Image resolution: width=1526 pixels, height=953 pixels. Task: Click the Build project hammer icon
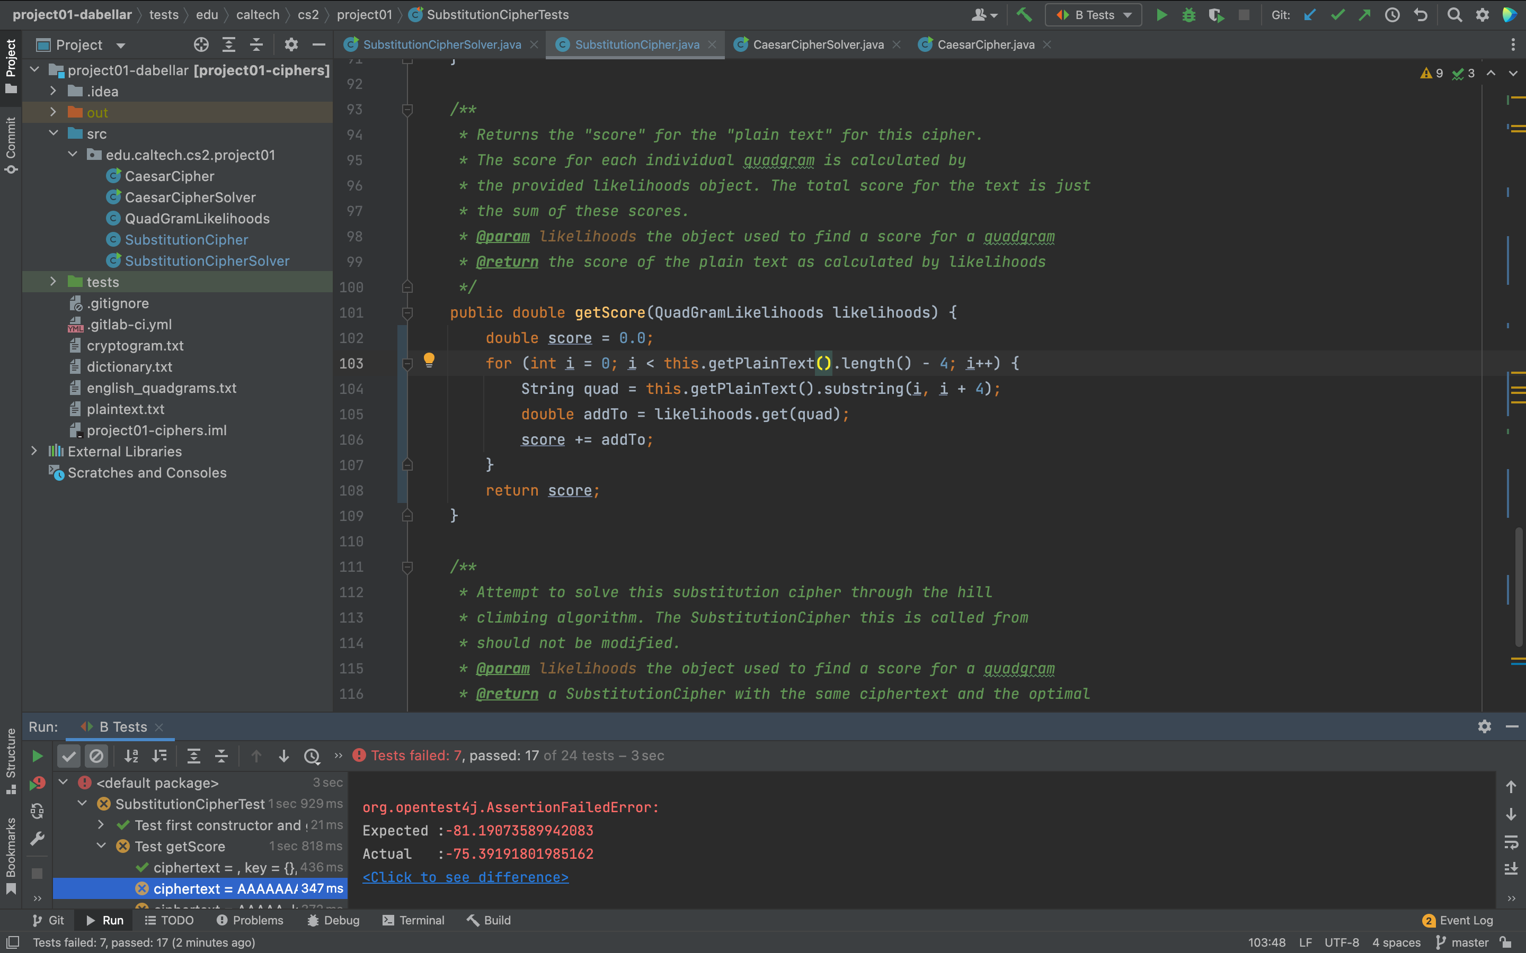pos(1024,14)
